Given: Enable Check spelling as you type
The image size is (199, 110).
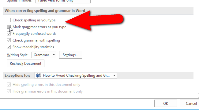Looking at the screenshot, I should (x=9, y=20).
